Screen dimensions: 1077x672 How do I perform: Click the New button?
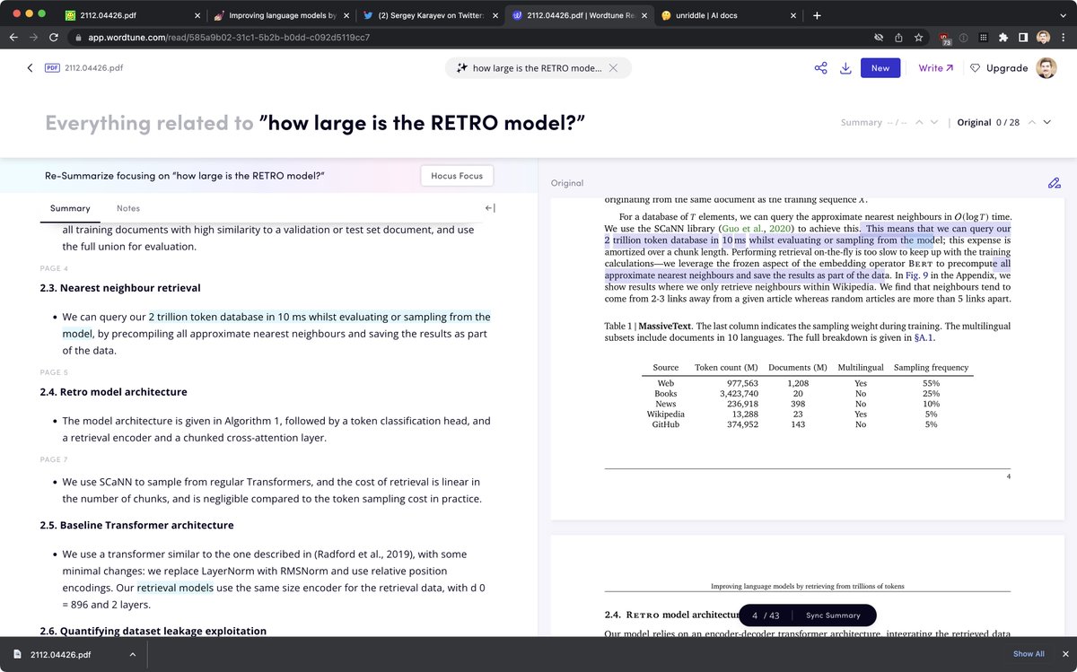point(880,68)
